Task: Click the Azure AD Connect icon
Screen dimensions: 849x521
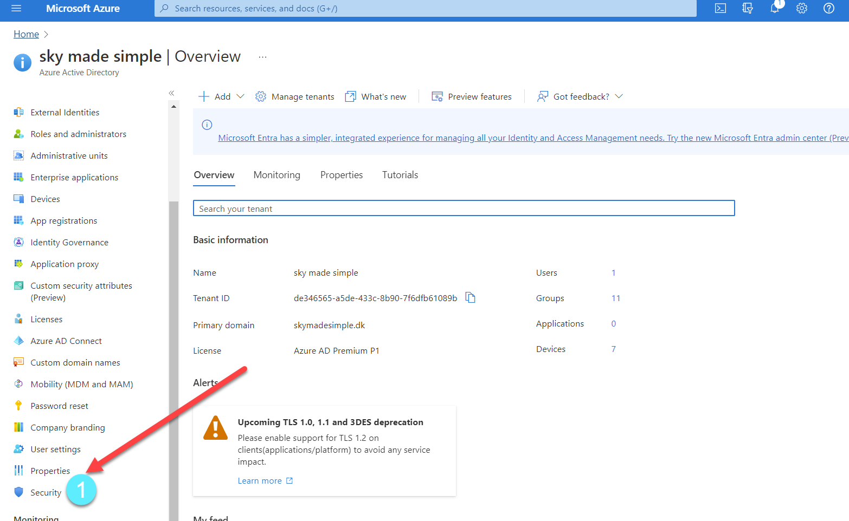Action: tap(18, 341)
